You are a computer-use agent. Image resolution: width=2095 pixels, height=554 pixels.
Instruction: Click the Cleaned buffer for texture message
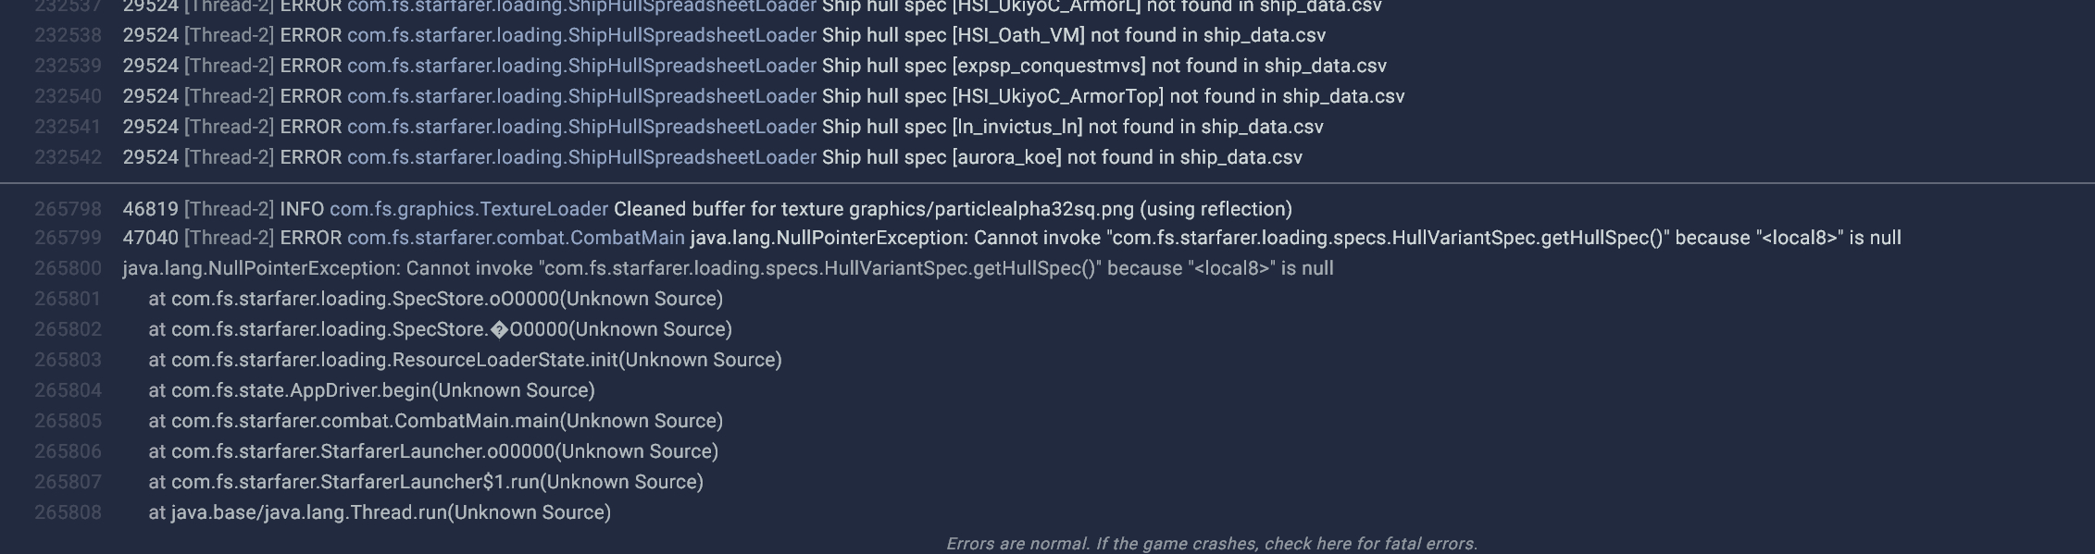click(953, 209)
